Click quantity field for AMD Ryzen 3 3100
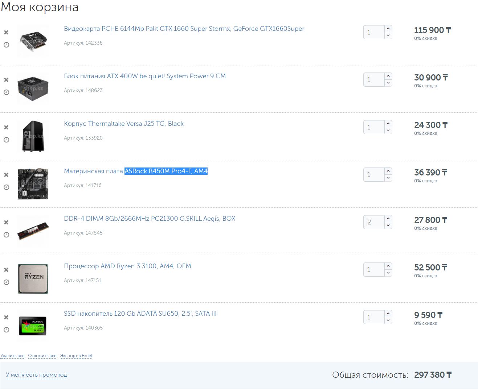This screenshot has width=478, height=389. point(374,270)
